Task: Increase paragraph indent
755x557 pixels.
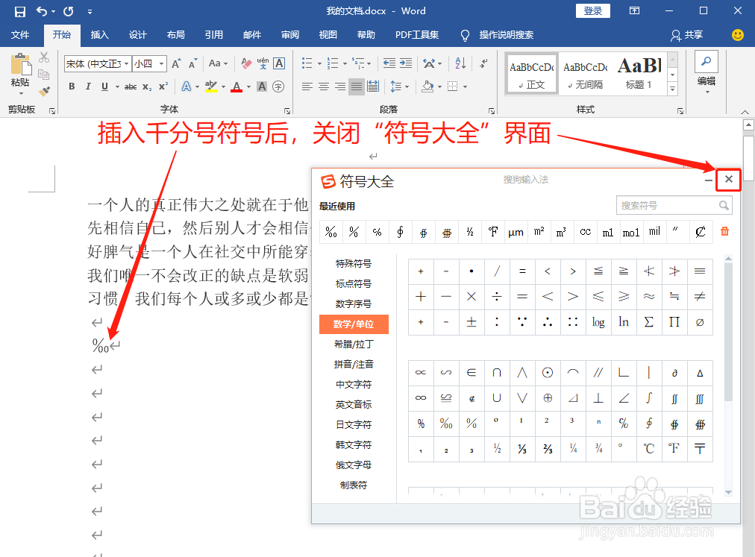Action: click(x=406, y=63)
